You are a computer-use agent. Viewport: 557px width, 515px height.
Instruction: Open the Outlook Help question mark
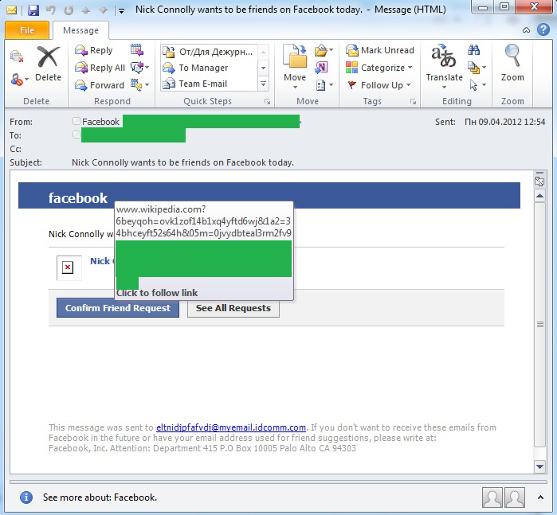point(543,29)
